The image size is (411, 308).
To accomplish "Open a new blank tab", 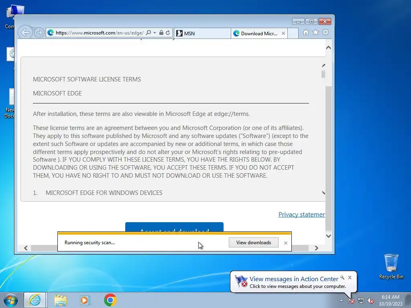I will click(x=293, y=33).
